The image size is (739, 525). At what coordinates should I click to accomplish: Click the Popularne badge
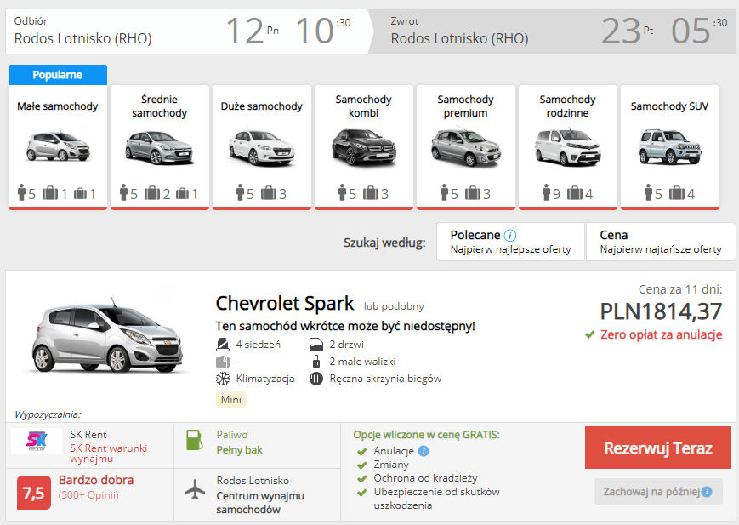click(x=58, y=75)
